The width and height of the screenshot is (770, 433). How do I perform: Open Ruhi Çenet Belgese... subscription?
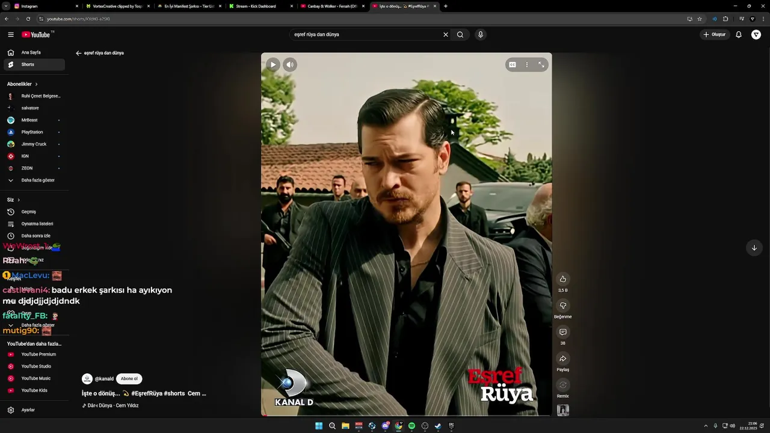point(34,96)
